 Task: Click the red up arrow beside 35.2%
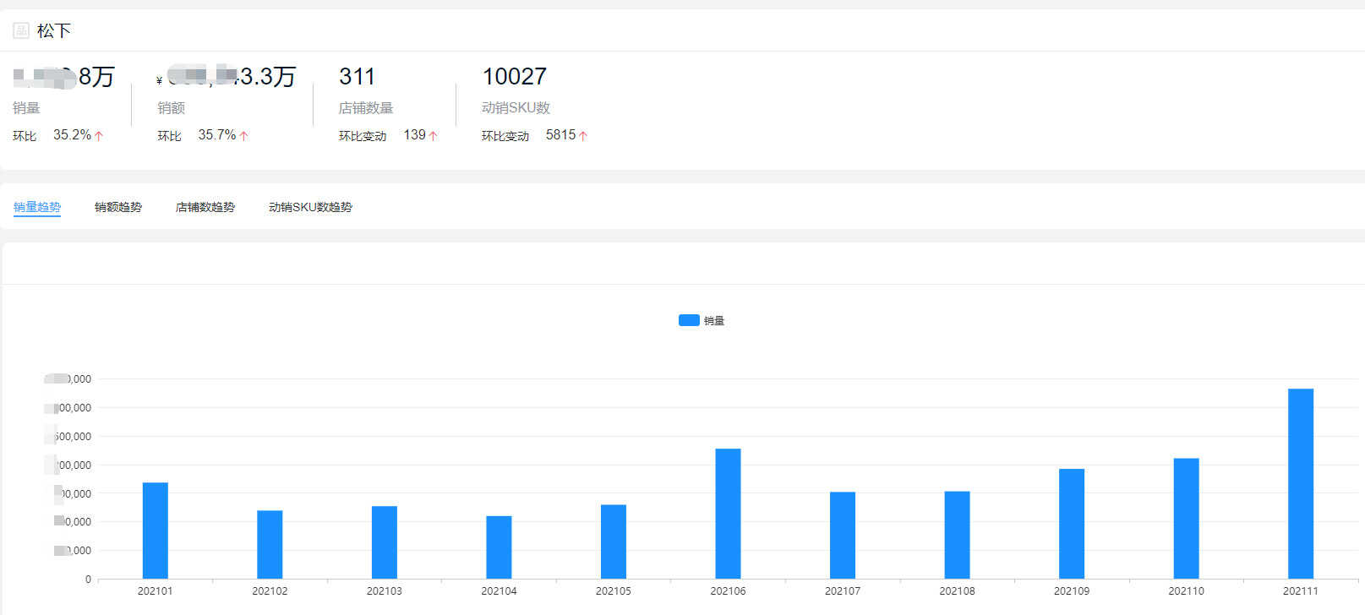99,136
